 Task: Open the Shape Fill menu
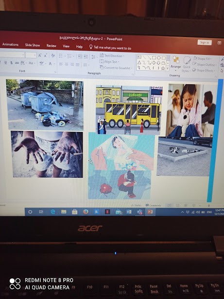pos(203,58)
